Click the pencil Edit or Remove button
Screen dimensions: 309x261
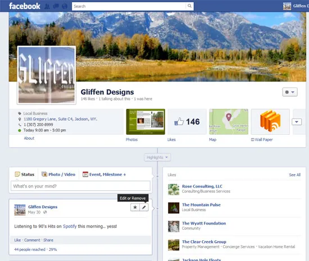coord(144,207)
